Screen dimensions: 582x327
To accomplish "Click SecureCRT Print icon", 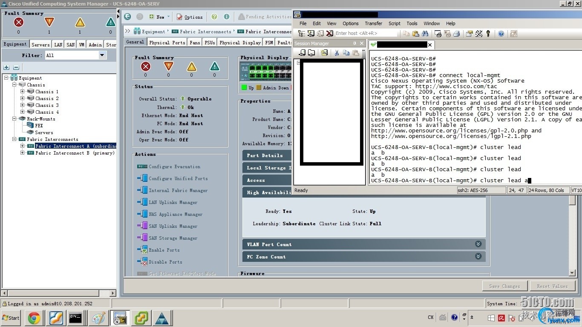I will tap(456, 33).
